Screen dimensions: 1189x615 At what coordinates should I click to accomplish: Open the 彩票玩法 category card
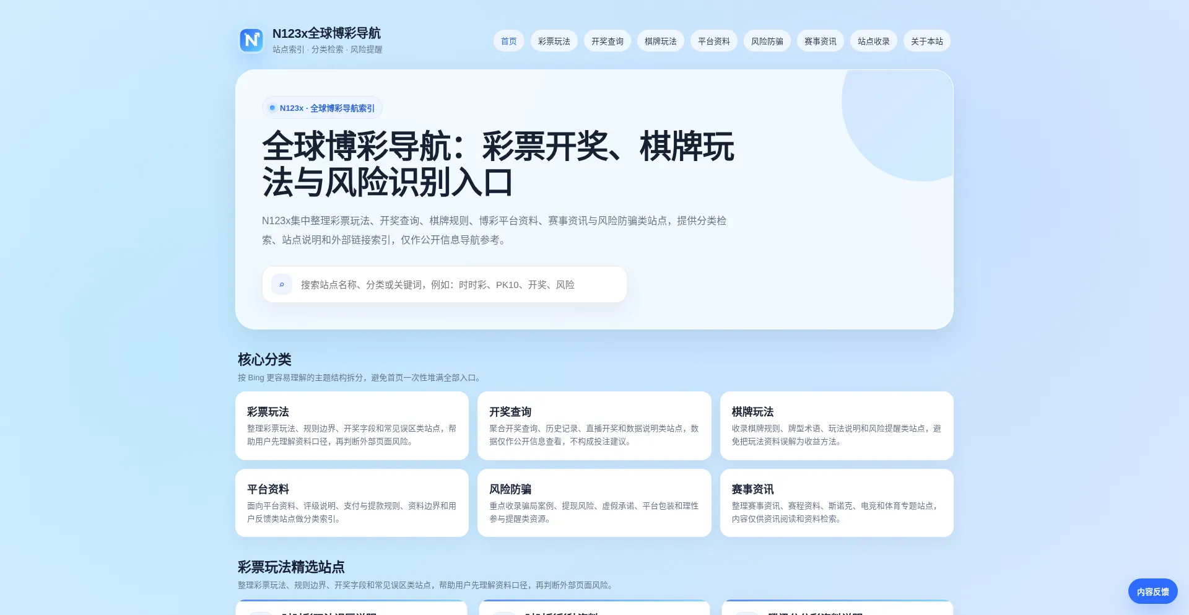[352, 425]
